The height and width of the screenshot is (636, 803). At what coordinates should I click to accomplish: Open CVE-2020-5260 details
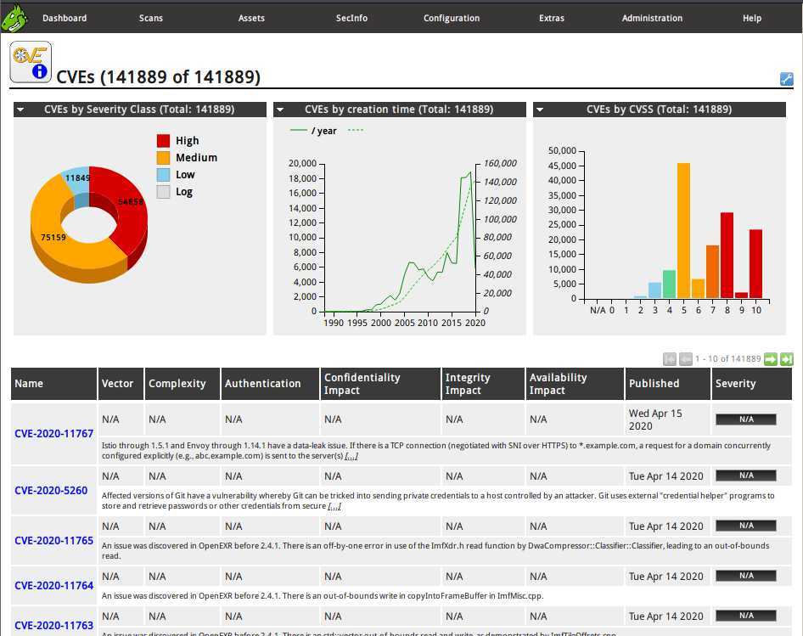pos(51,491)
